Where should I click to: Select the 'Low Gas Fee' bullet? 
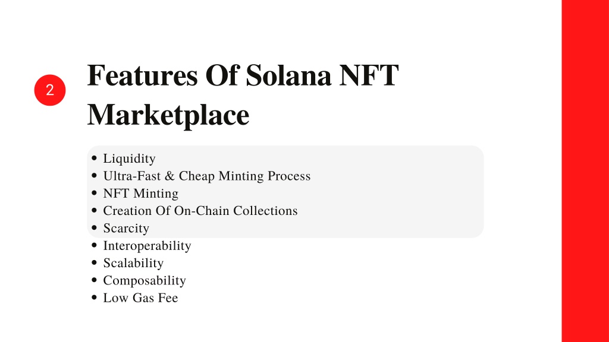point(140,298)
